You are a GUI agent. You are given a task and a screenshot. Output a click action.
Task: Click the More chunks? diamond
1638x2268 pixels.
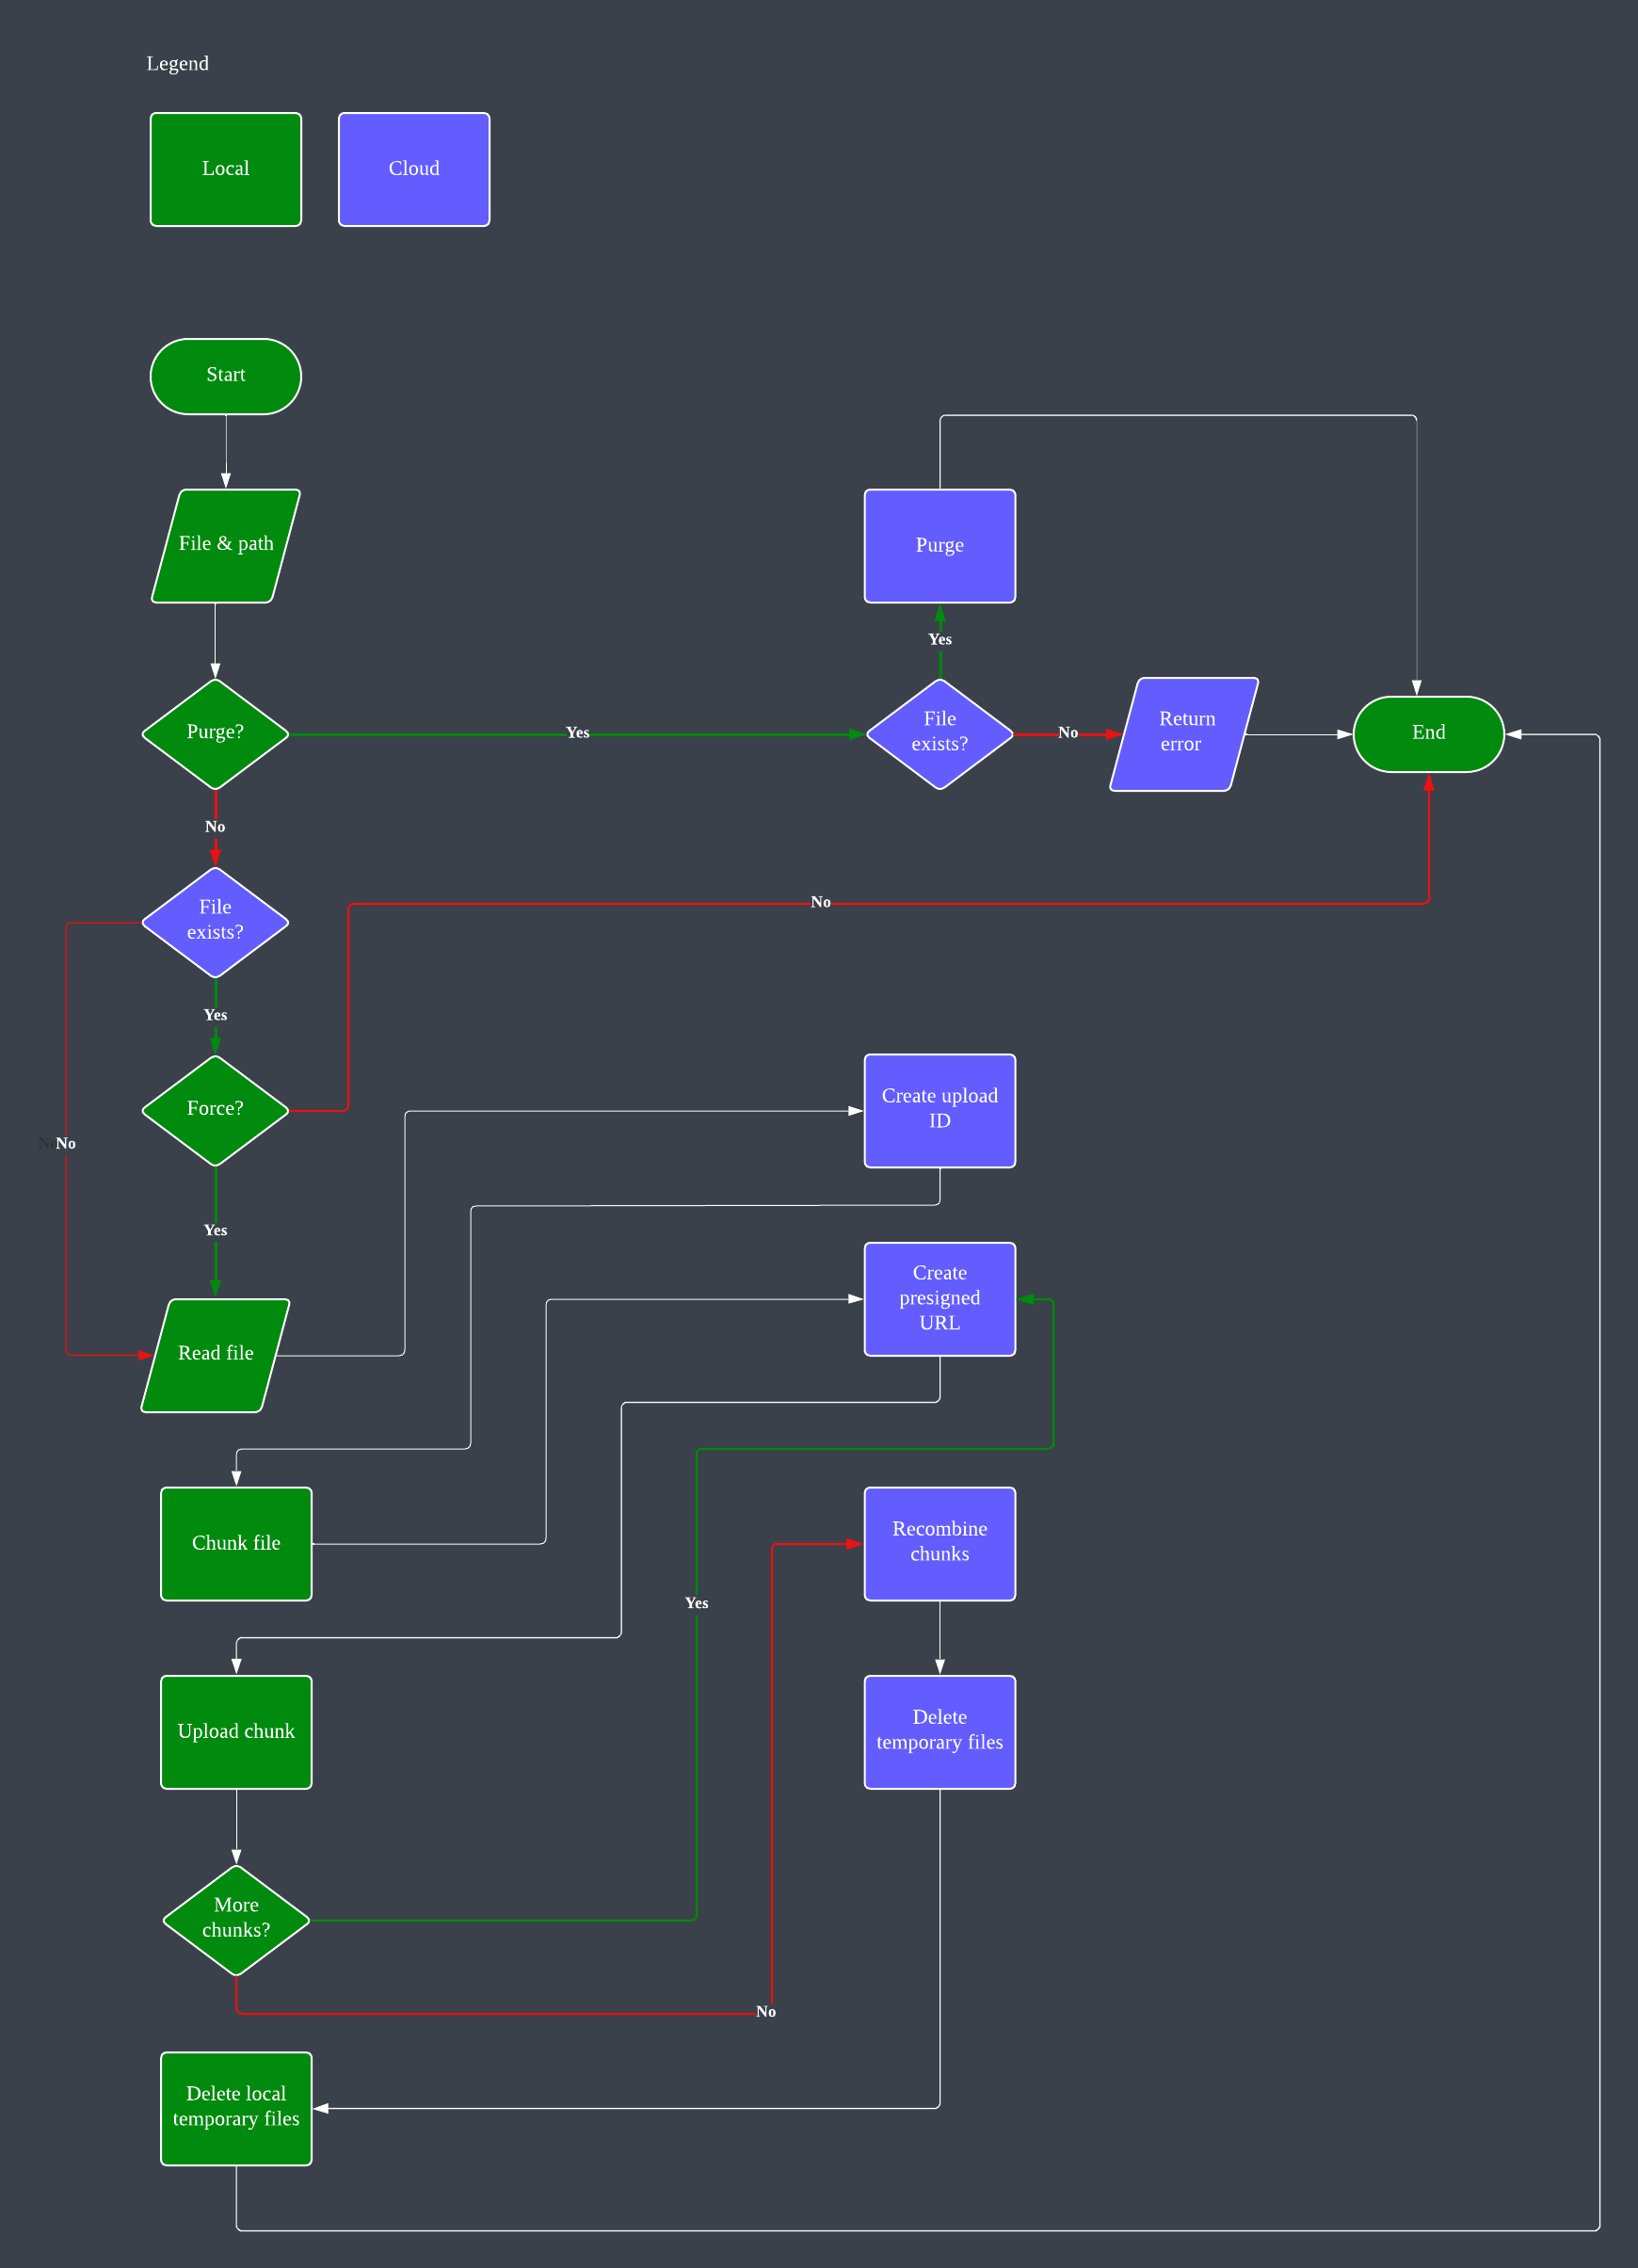tap(235, 1919)
